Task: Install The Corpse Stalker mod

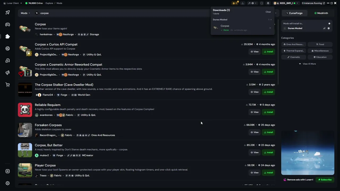Action: (268, 92)
